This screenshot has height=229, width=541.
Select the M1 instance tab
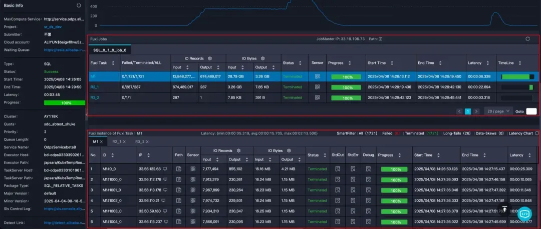tap(96, 141)
